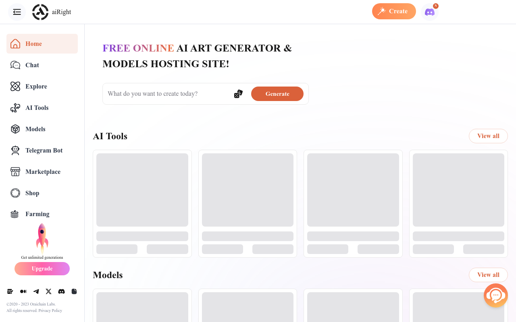The height and width of the screenshot is (322, 516).
Task: Click the Farming coins stack icon
Action: (x=15, y=214)
